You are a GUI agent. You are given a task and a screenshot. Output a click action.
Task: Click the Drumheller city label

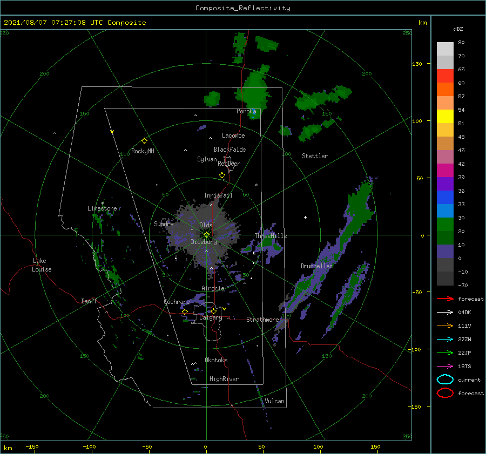(x=316, y=266)
